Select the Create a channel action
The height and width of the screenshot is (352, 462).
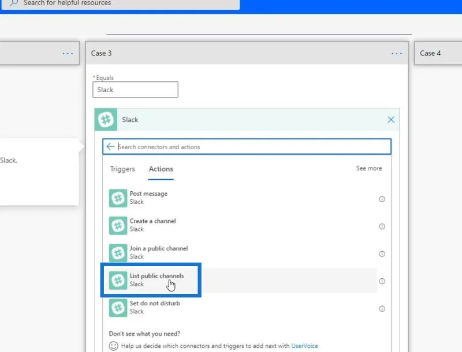coord(243,225)
